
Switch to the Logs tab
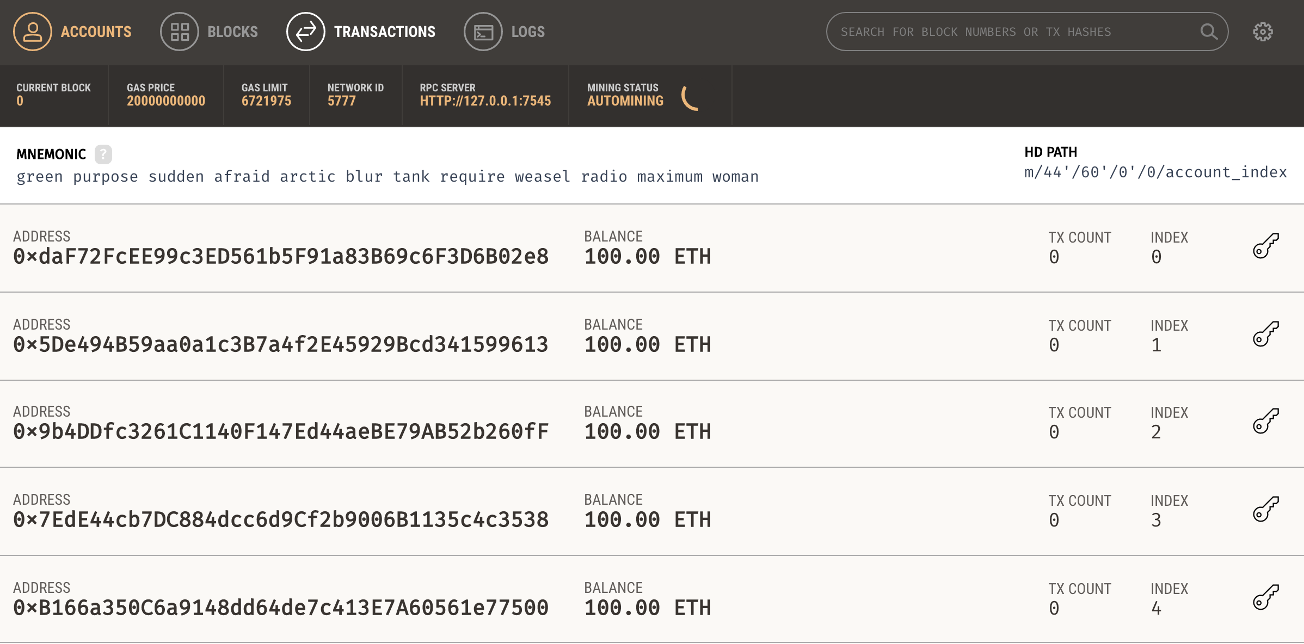528,31
